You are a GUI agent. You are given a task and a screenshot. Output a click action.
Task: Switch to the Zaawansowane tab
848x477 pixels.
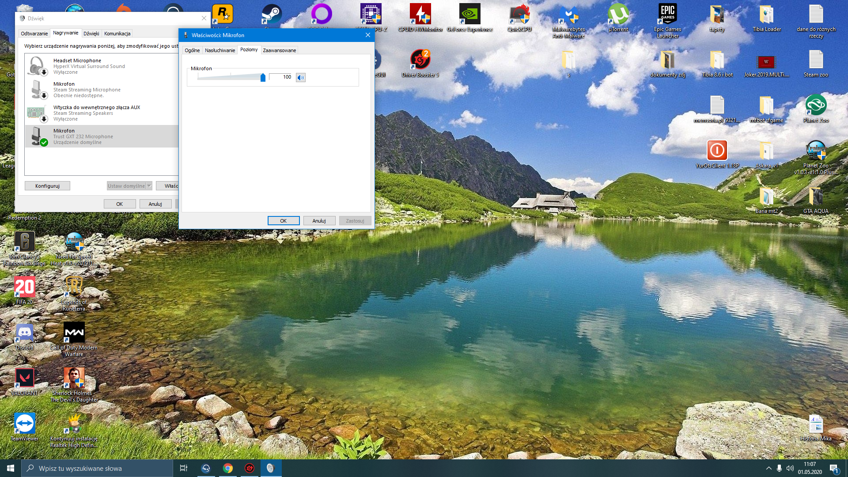279,50
